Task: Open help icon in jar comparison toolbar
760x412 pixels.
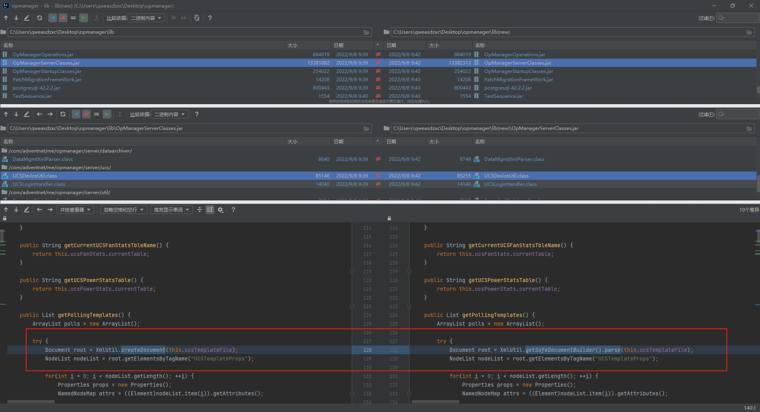Action: pyautogui.click(x=197, y=114)
